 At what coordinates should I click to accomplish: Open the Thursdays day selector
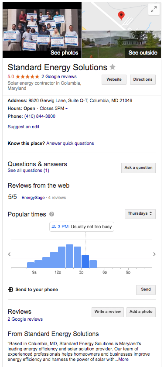pyautogui.click(x=140, y=214)
